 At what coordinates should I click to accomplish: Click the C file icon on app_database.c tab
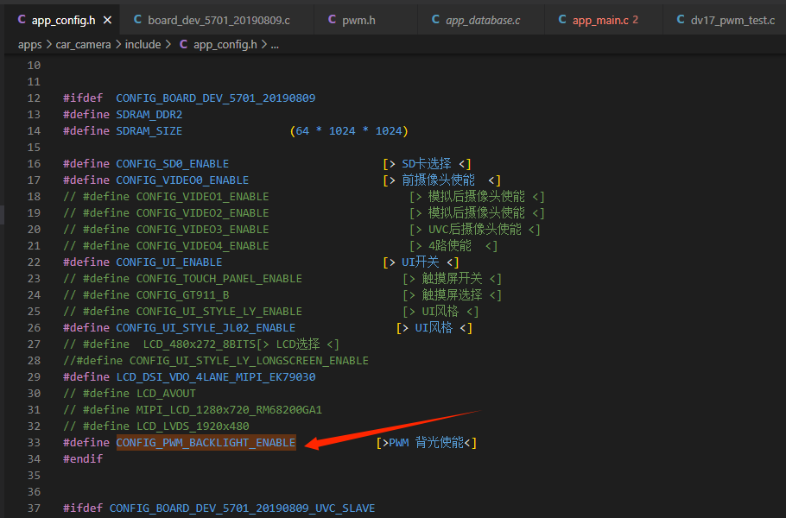tap(435, 20)
